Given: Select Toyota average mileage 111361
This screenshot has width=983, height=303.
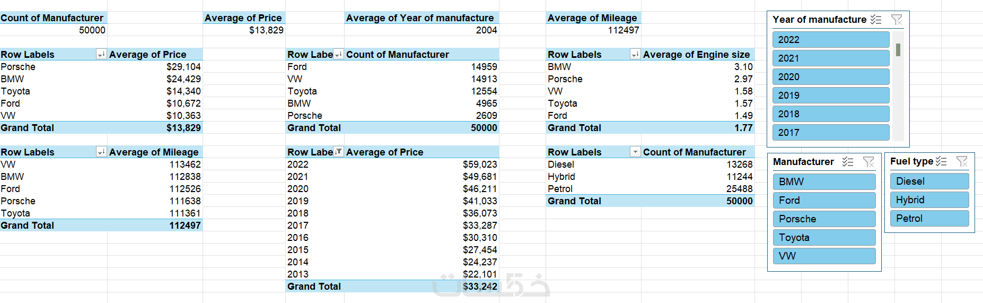Looking at the screenshot, I should click(155, 213).
